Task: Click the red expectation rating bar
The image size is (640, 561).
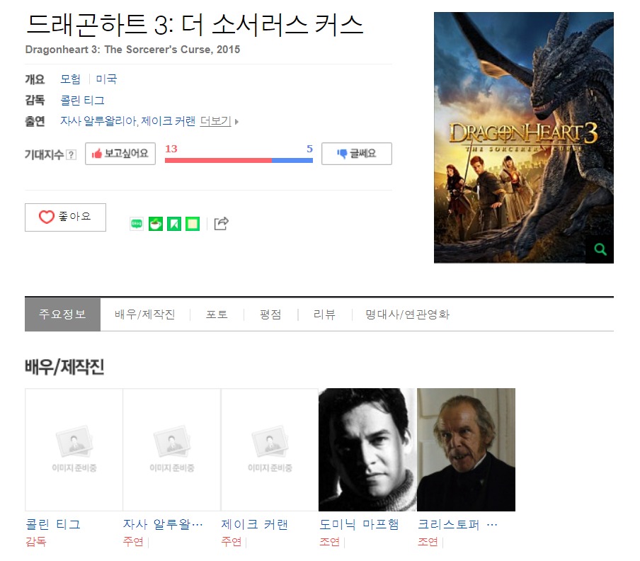Action: point(218,161)
